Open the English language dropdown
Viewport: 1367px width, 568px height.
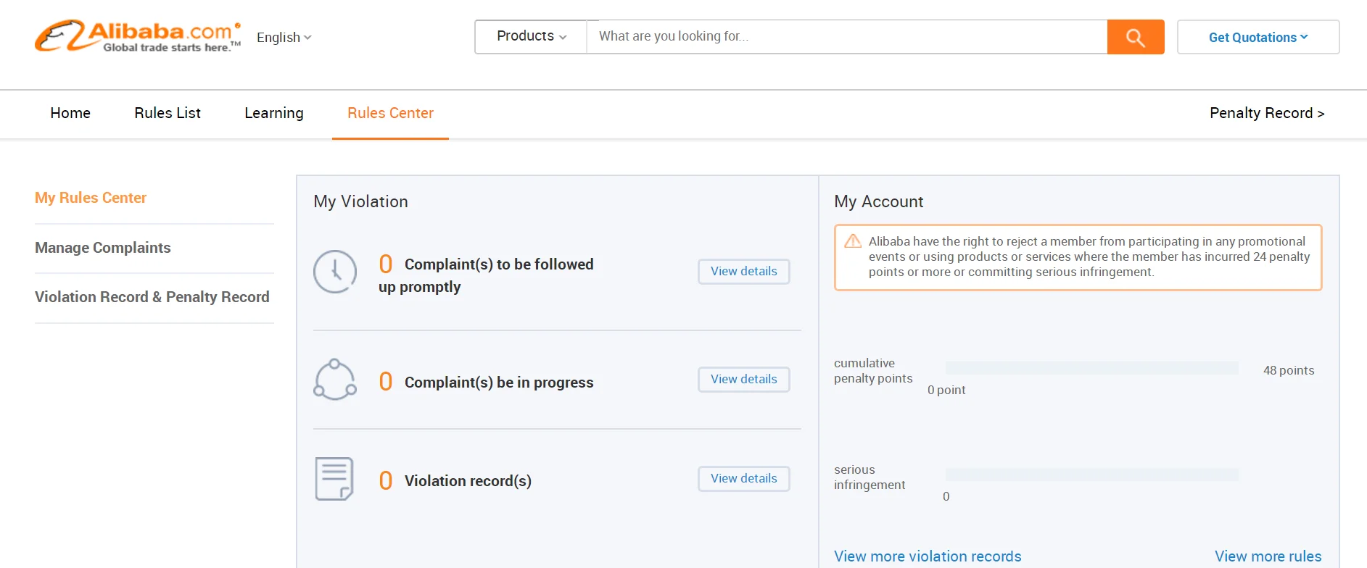click(284, 38)
